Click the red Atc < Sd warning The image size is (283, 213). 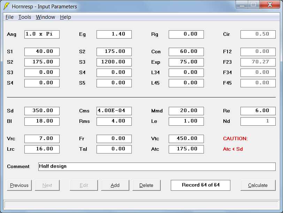click(x=233, y=149)
